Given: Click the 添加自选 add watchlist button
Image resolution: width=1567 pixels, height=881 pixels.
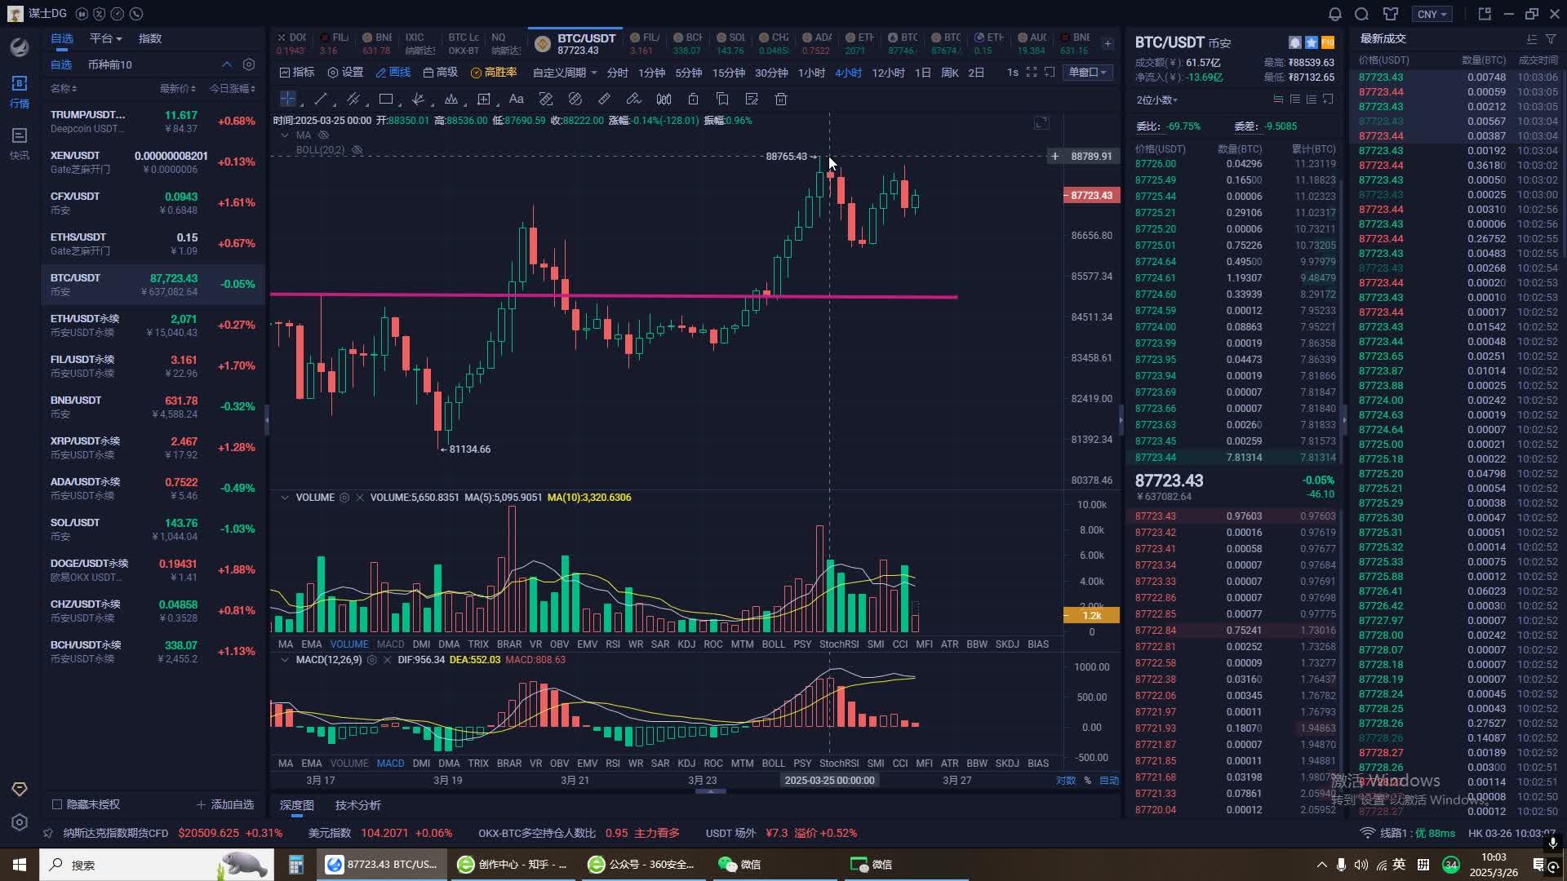Looking at the screenshot, I should (x=225, y=804).
